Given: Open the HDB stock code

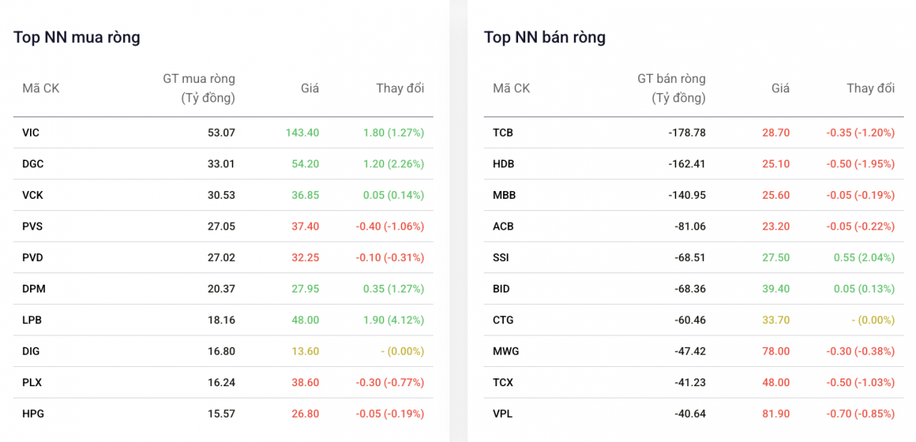Looking at the screenshot, I should pos(504,164).
